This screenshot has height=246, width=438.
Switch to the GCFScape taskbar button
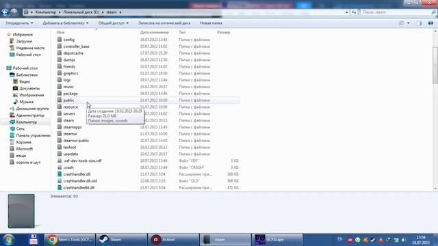pos(277,240)
